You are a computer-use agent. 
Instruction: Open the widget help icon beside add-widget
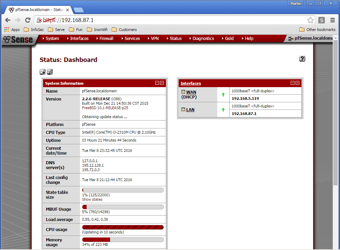[x=50, y=72]
